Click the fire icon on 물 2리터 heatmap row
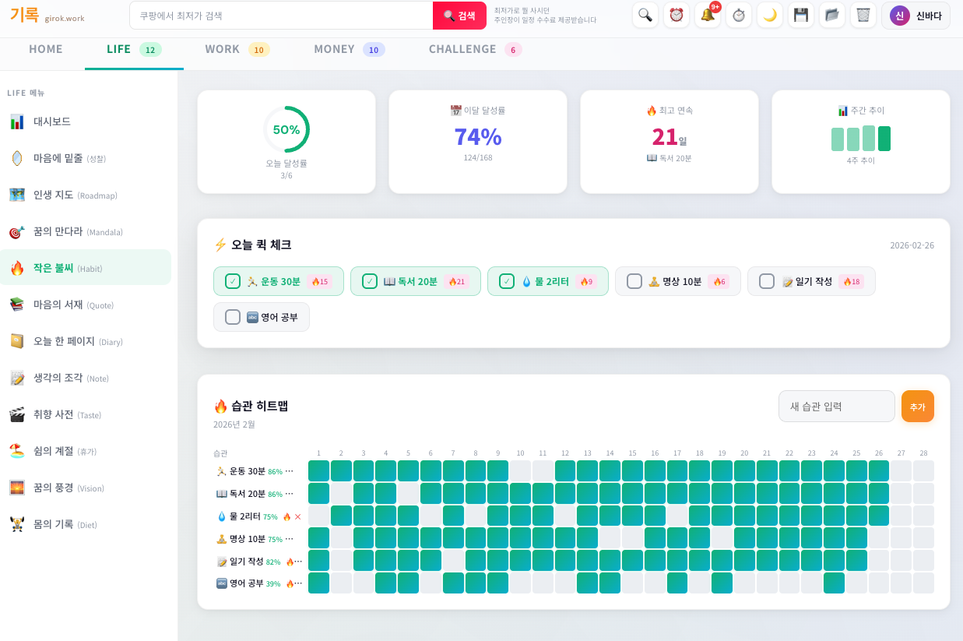963x641 pixels. click(286, 516)
